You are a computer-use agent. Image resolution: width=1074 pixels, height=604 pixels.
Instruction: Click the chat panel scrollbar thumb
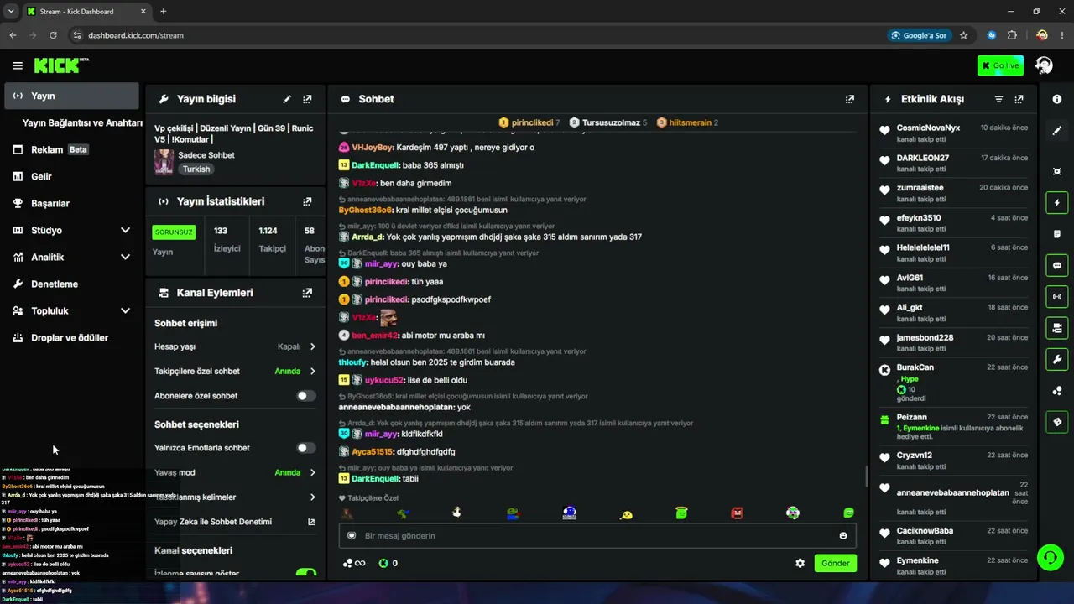point(866,476)
